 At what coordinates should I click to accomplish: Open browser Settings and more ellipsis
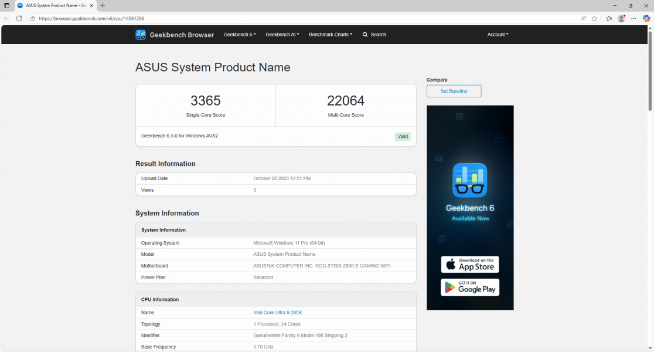(633, 18)
